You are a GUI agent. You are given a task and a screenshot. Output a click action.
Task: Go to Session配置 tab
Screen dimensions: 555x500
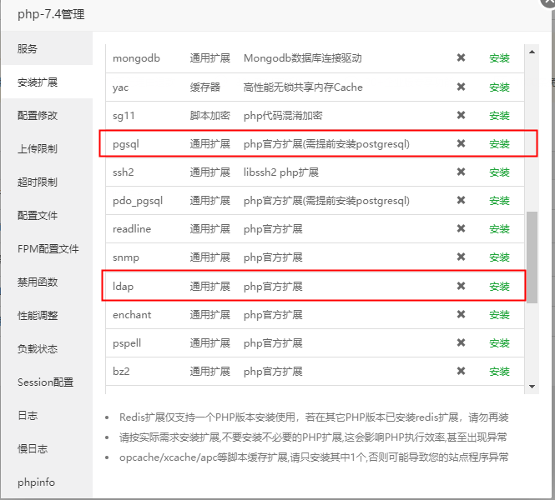(45, 382)
